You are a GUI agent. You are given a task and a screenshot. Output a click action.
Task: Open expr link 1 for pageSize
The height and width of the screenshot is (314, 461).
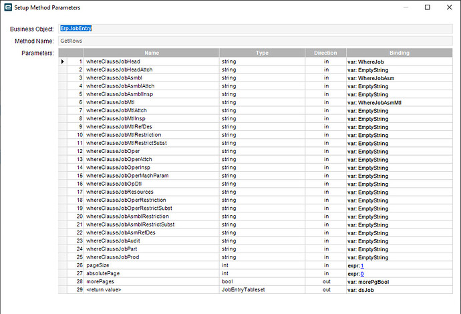coord(362,266)
